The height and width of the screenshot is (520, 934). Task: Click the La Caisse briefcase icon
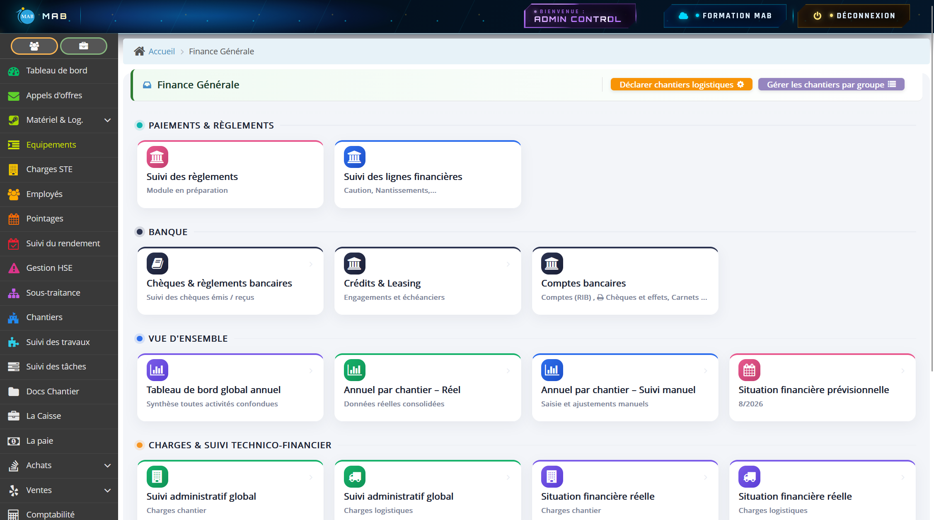point(14,416)
